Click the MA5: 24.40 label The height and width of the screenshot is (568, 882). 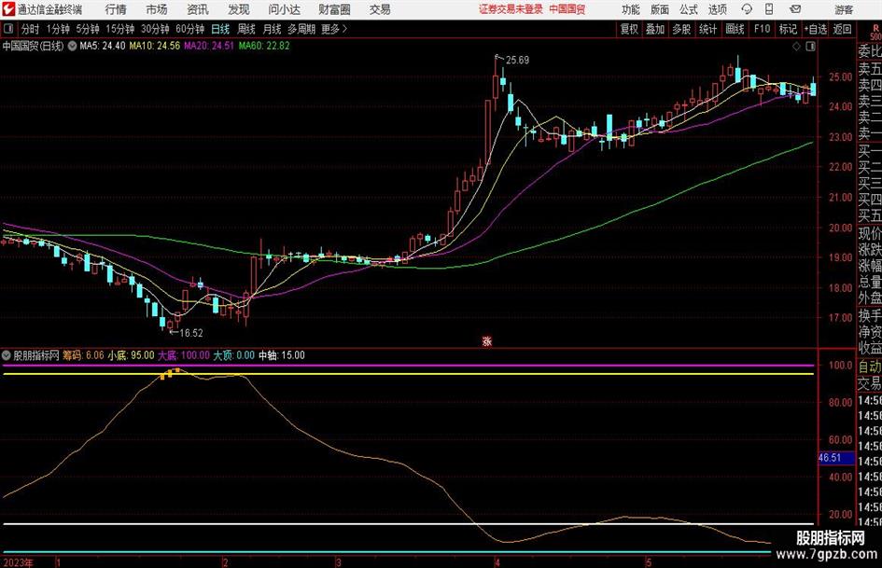point(103,46)
